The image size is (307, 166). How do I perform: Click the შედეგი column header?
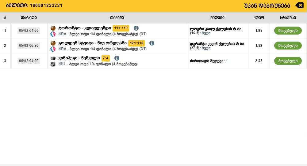(x=217, y=18)
